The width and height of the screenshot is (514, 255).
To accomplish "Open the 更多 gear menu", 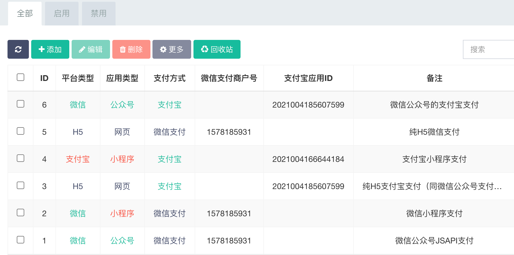I will tap(172, 49).
